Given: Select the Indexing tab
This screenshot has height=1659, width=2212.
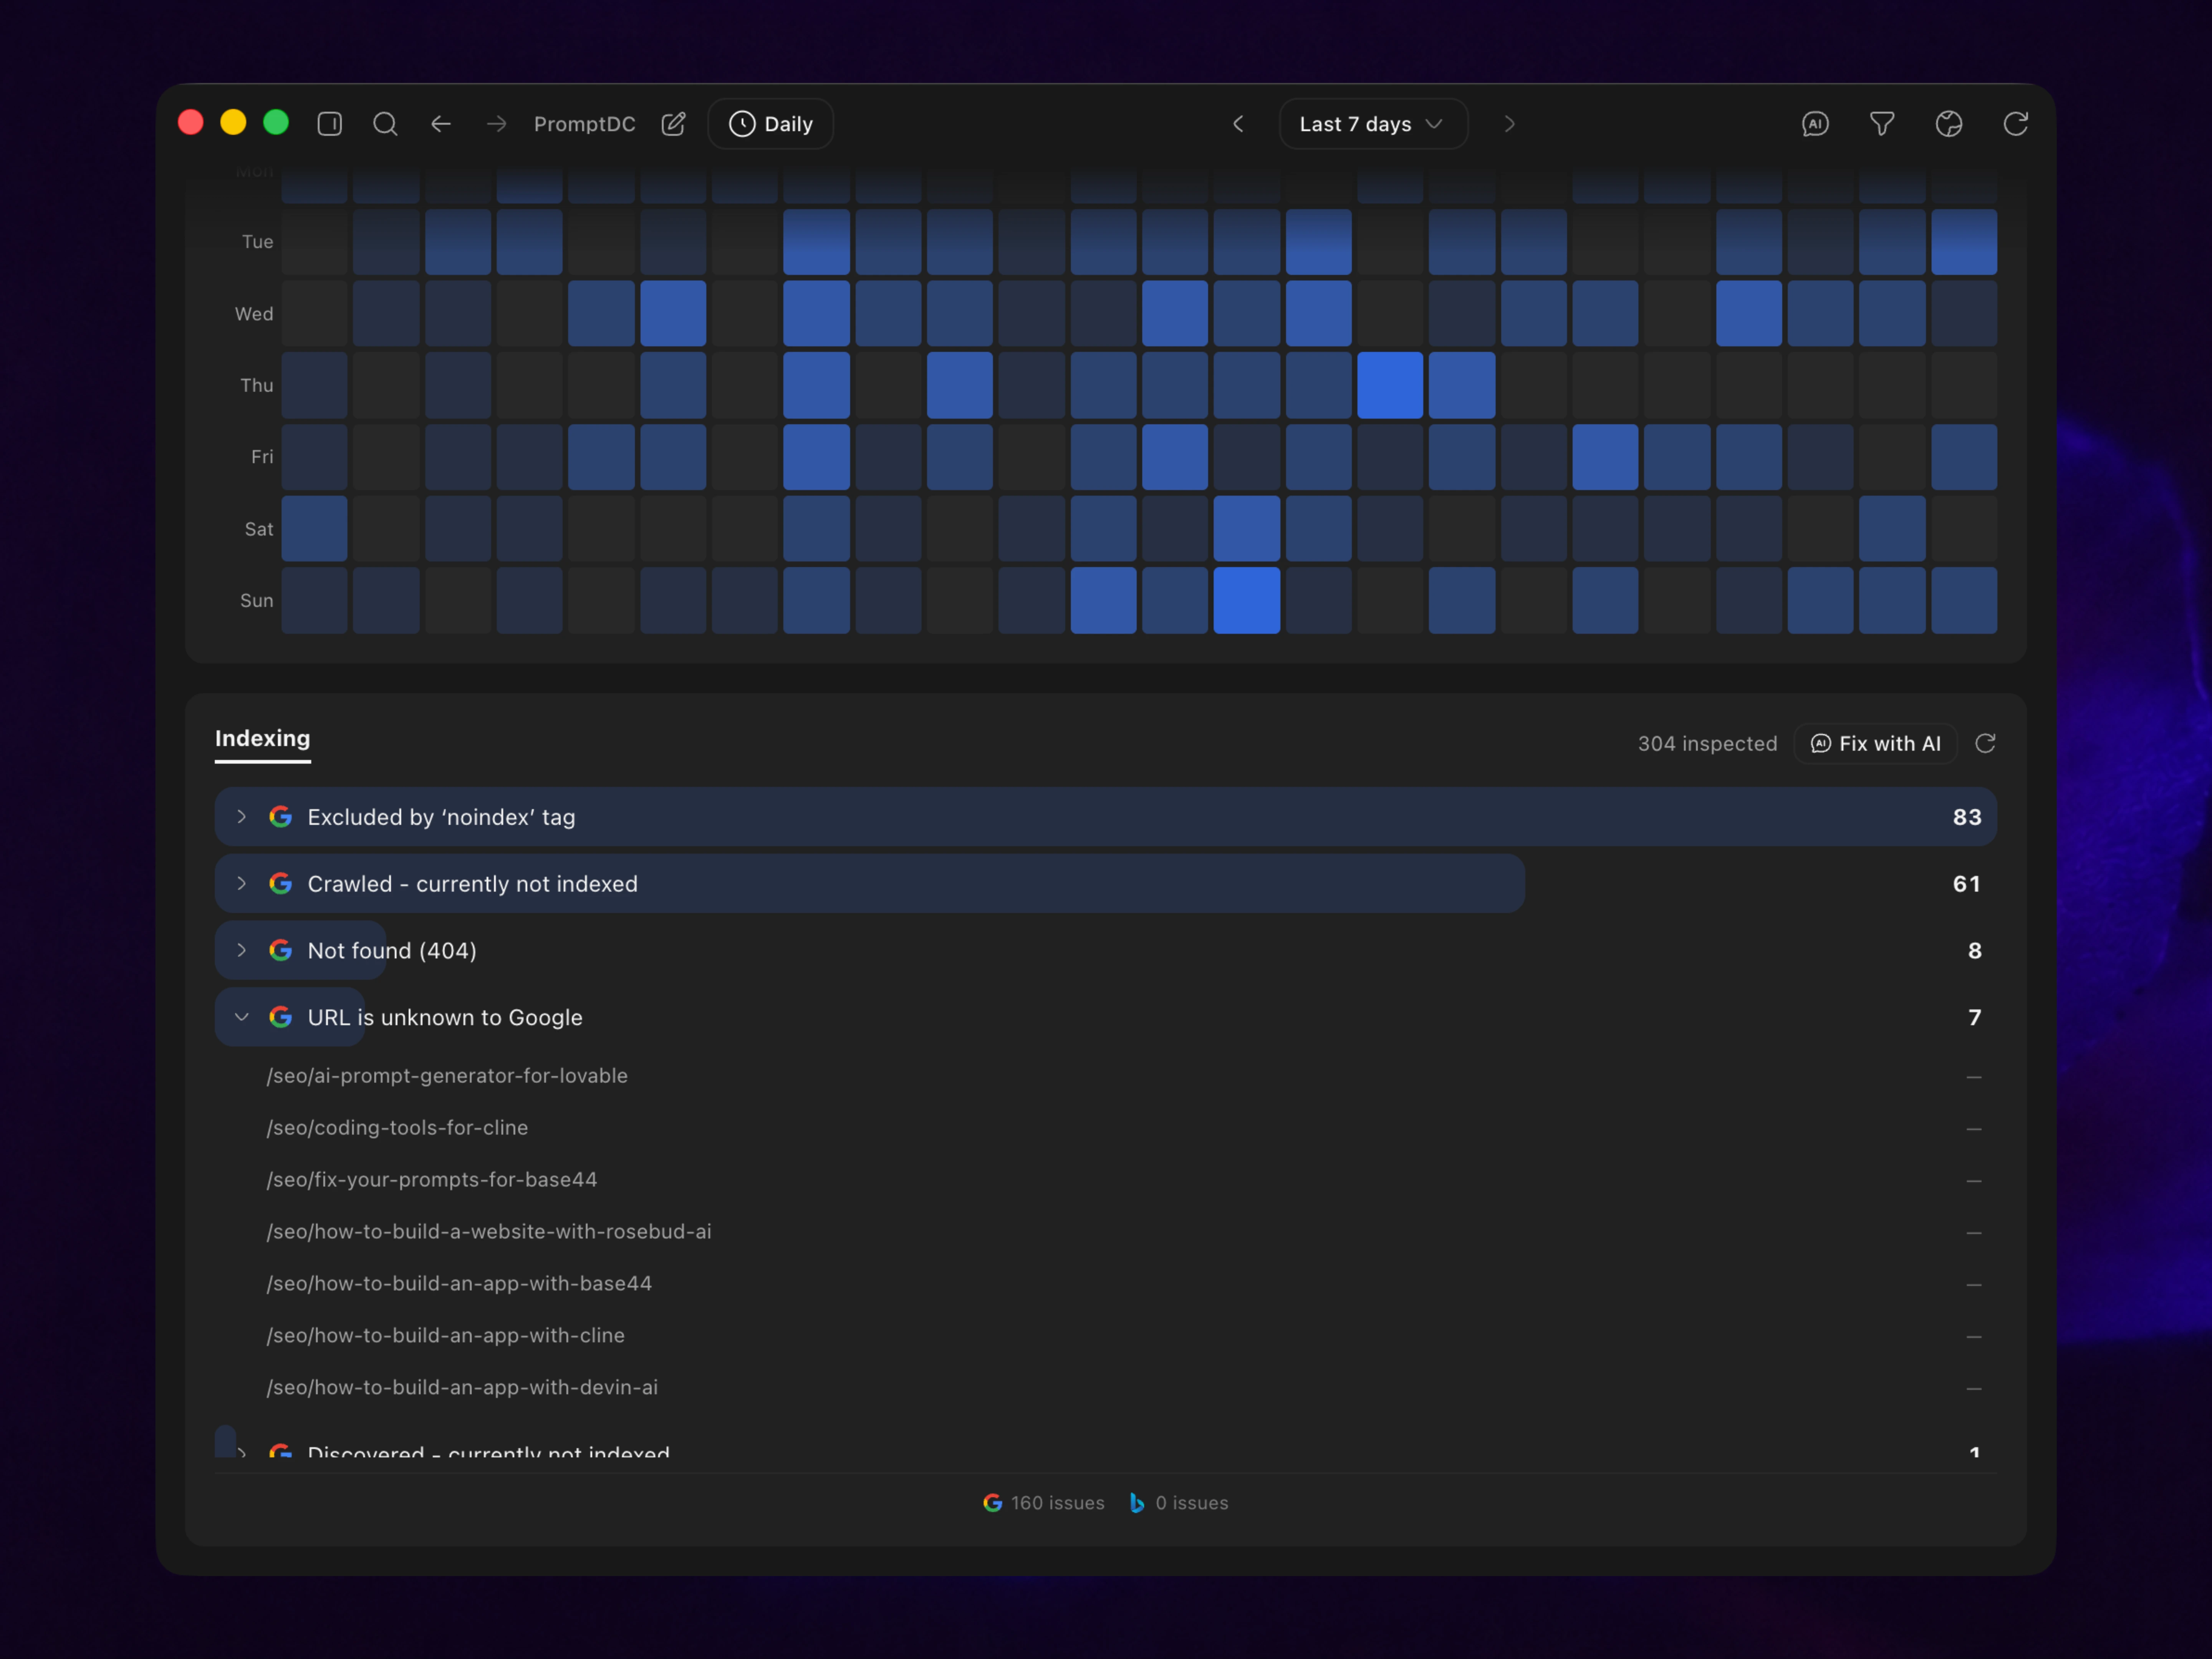Looking at the screenshot, I should point(263,739).
